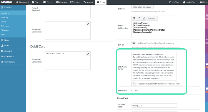Image resolution: width=208 pixels, height=112 pixels.
Task: Expand the Items sidebar section
Action: click(x=13, y=40)
